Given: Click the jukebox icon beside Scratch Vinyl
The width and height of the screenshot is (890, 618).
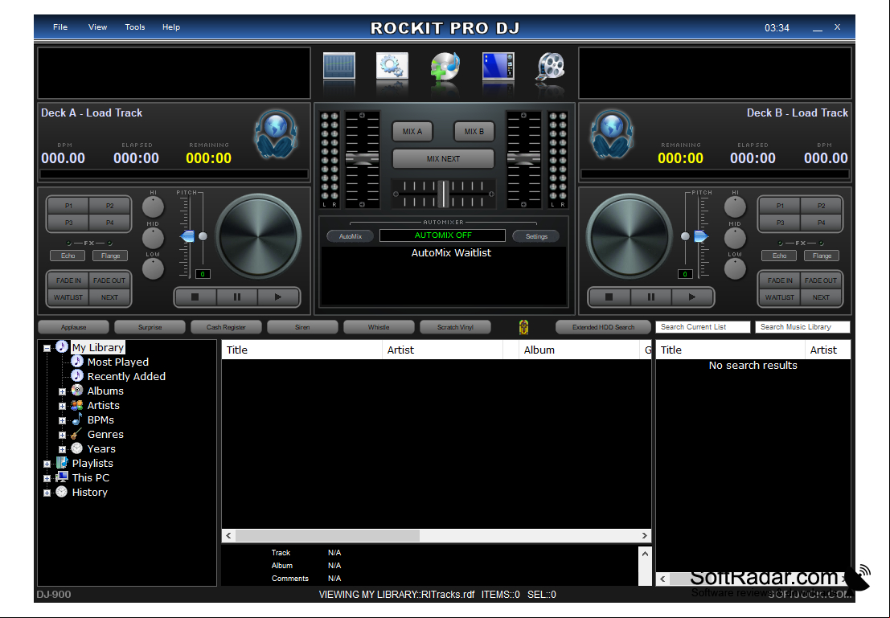Looking at the screenshot, I should point(523,327).
